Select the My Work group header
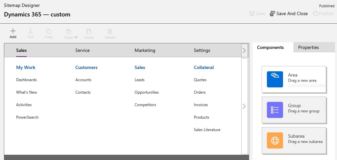337x160 pixels. click(x=26, y=68)
